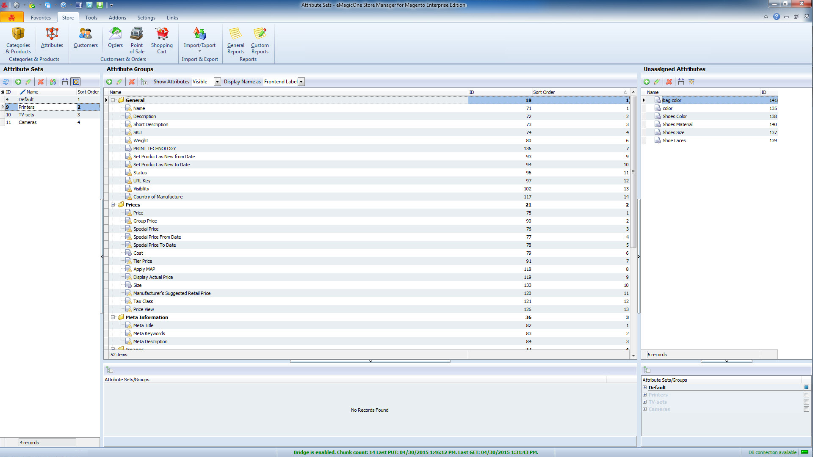The height and width of the screenshot is (457, 813).
Task: Launch Point of Sale
Action: coord(137,41)
